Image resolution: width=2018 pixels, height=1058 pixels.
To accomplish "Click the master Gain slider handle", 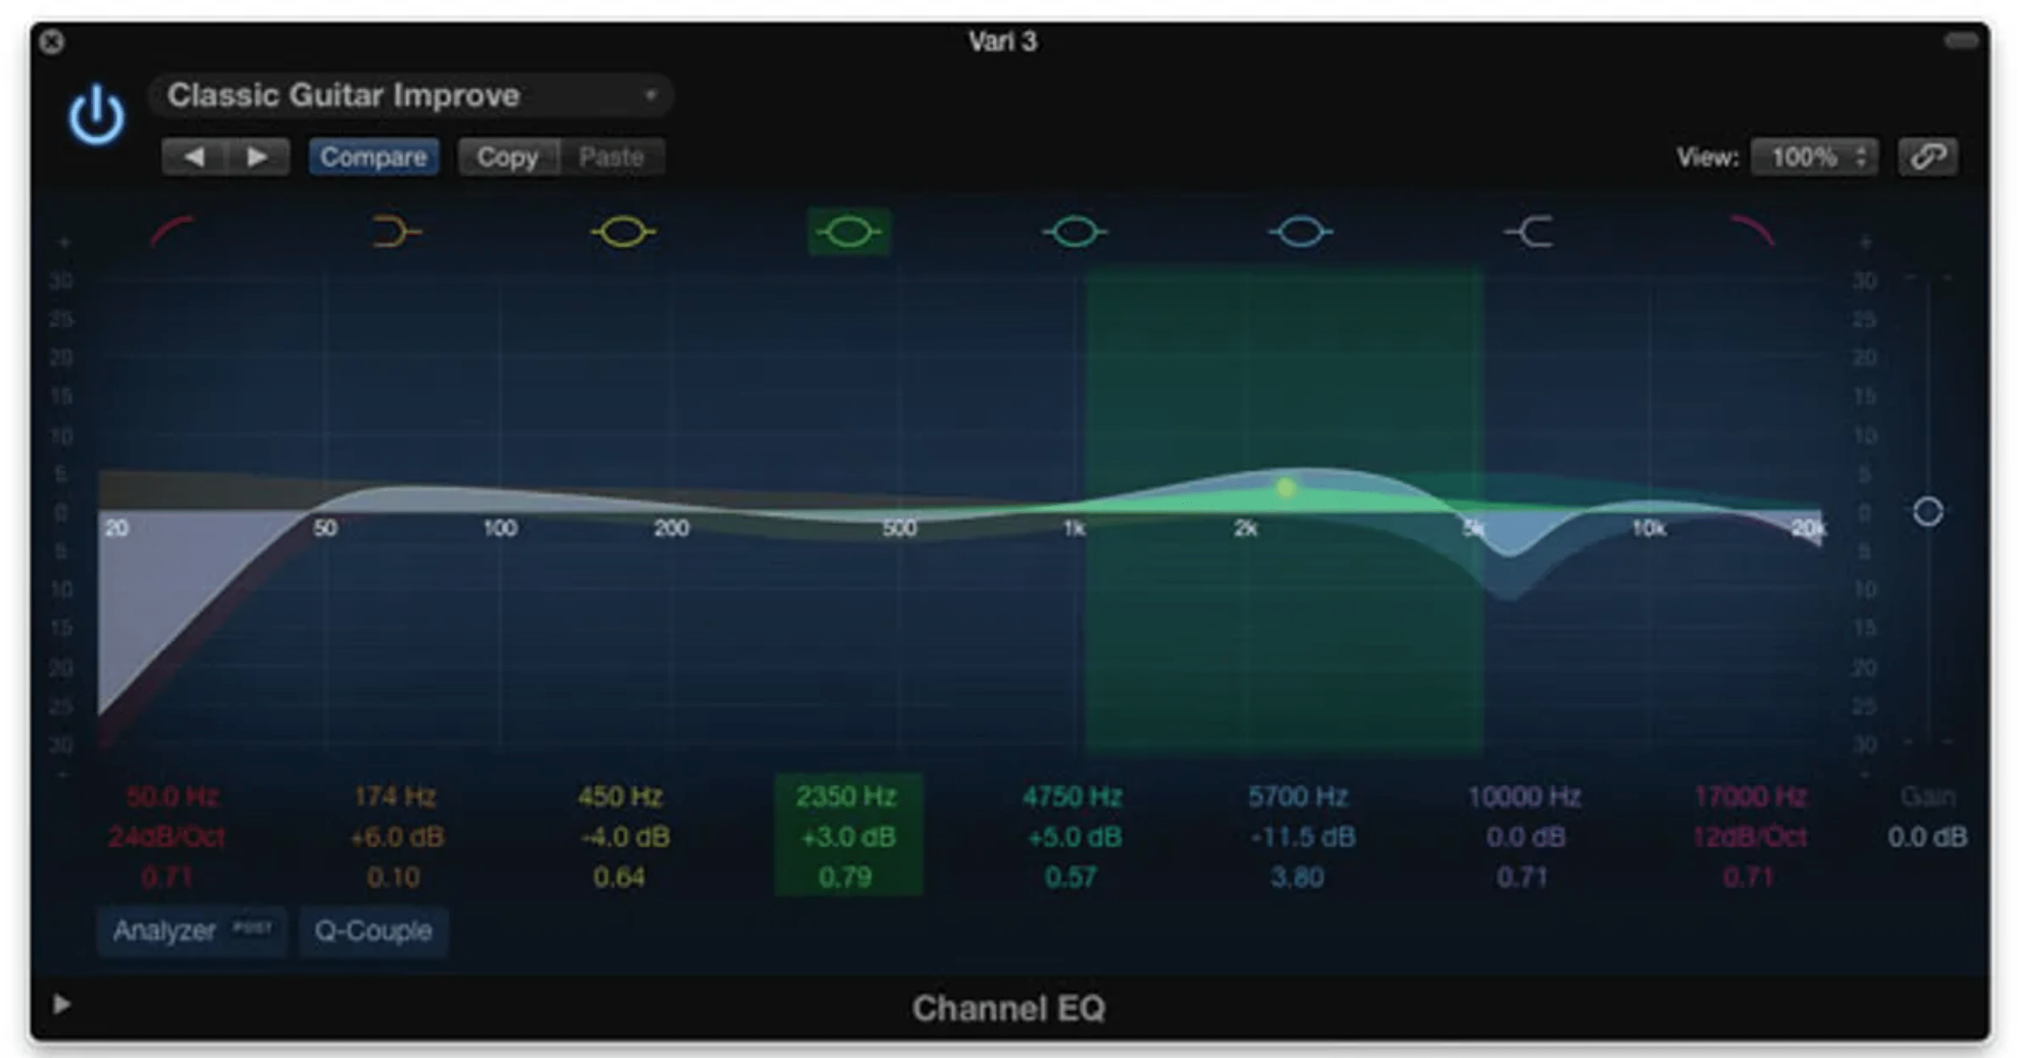I will 1928,512.
